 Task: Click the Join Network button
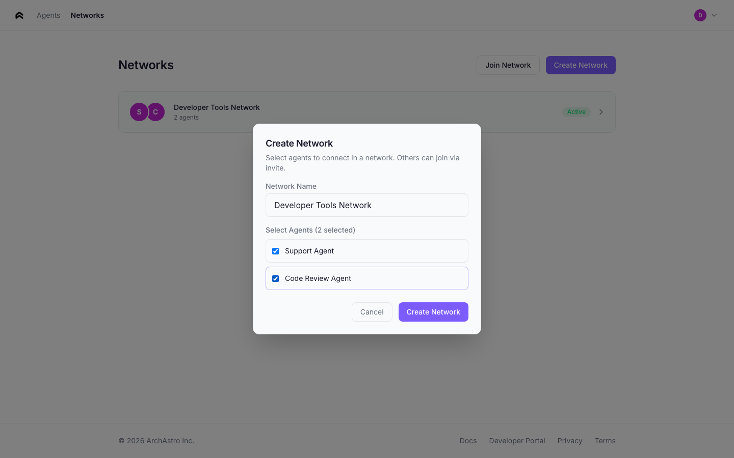click(508, 65)
